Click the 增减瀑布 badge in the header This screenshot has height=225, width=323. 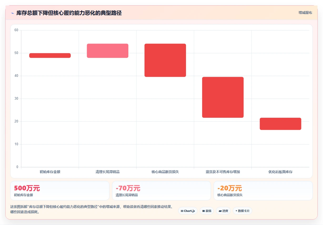point(305,13)
